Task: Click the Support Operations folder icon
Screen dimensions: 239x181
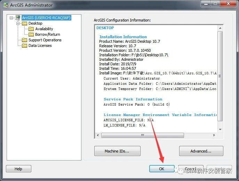Action: coord(24,40)
